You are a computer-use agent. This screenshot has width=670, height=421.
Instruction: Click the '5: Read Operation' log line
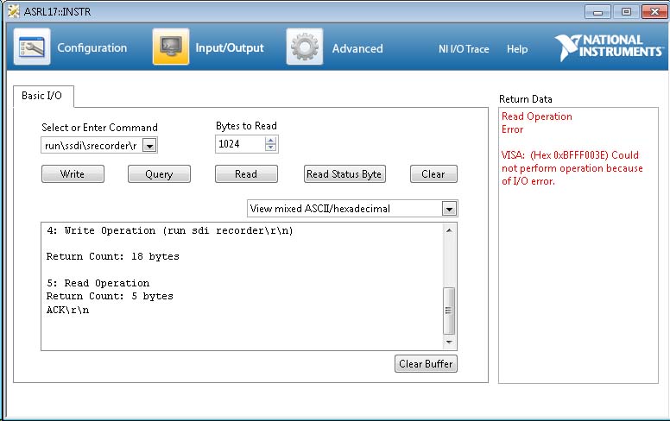[98, 283]
